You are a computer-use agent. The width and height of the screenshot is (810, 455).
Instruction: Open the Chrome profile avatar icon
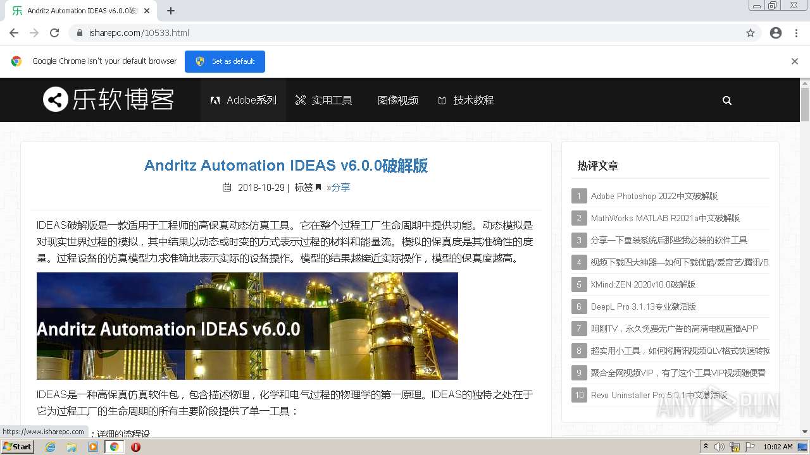[x=776, y=33]
